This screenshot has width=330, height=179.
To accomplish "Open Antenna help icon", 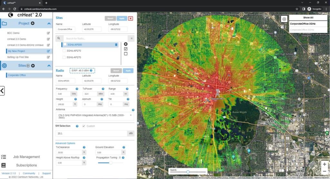I will click(133, 110).
